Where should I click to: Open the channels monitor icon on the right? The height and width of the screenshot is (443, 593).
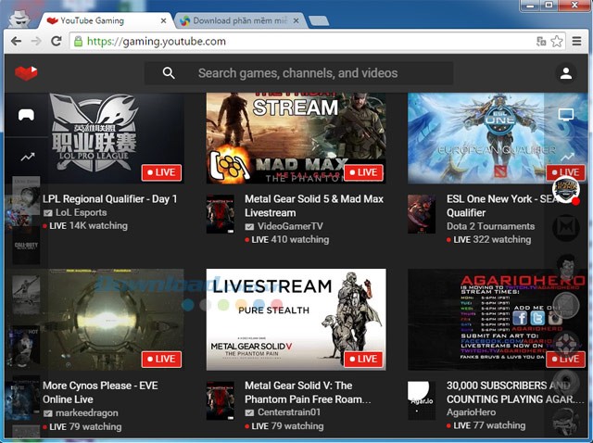(566, 114)
